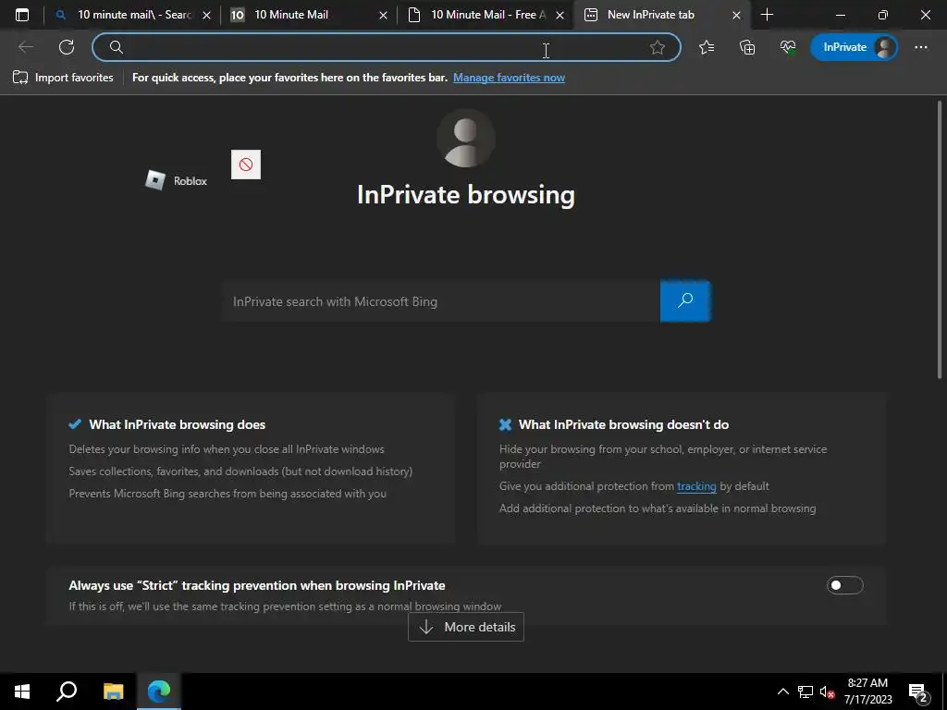
Task: Click 'What InPrivate browsing doesn't do' heading
Action: pyautogui.click(x=623, y=424)
